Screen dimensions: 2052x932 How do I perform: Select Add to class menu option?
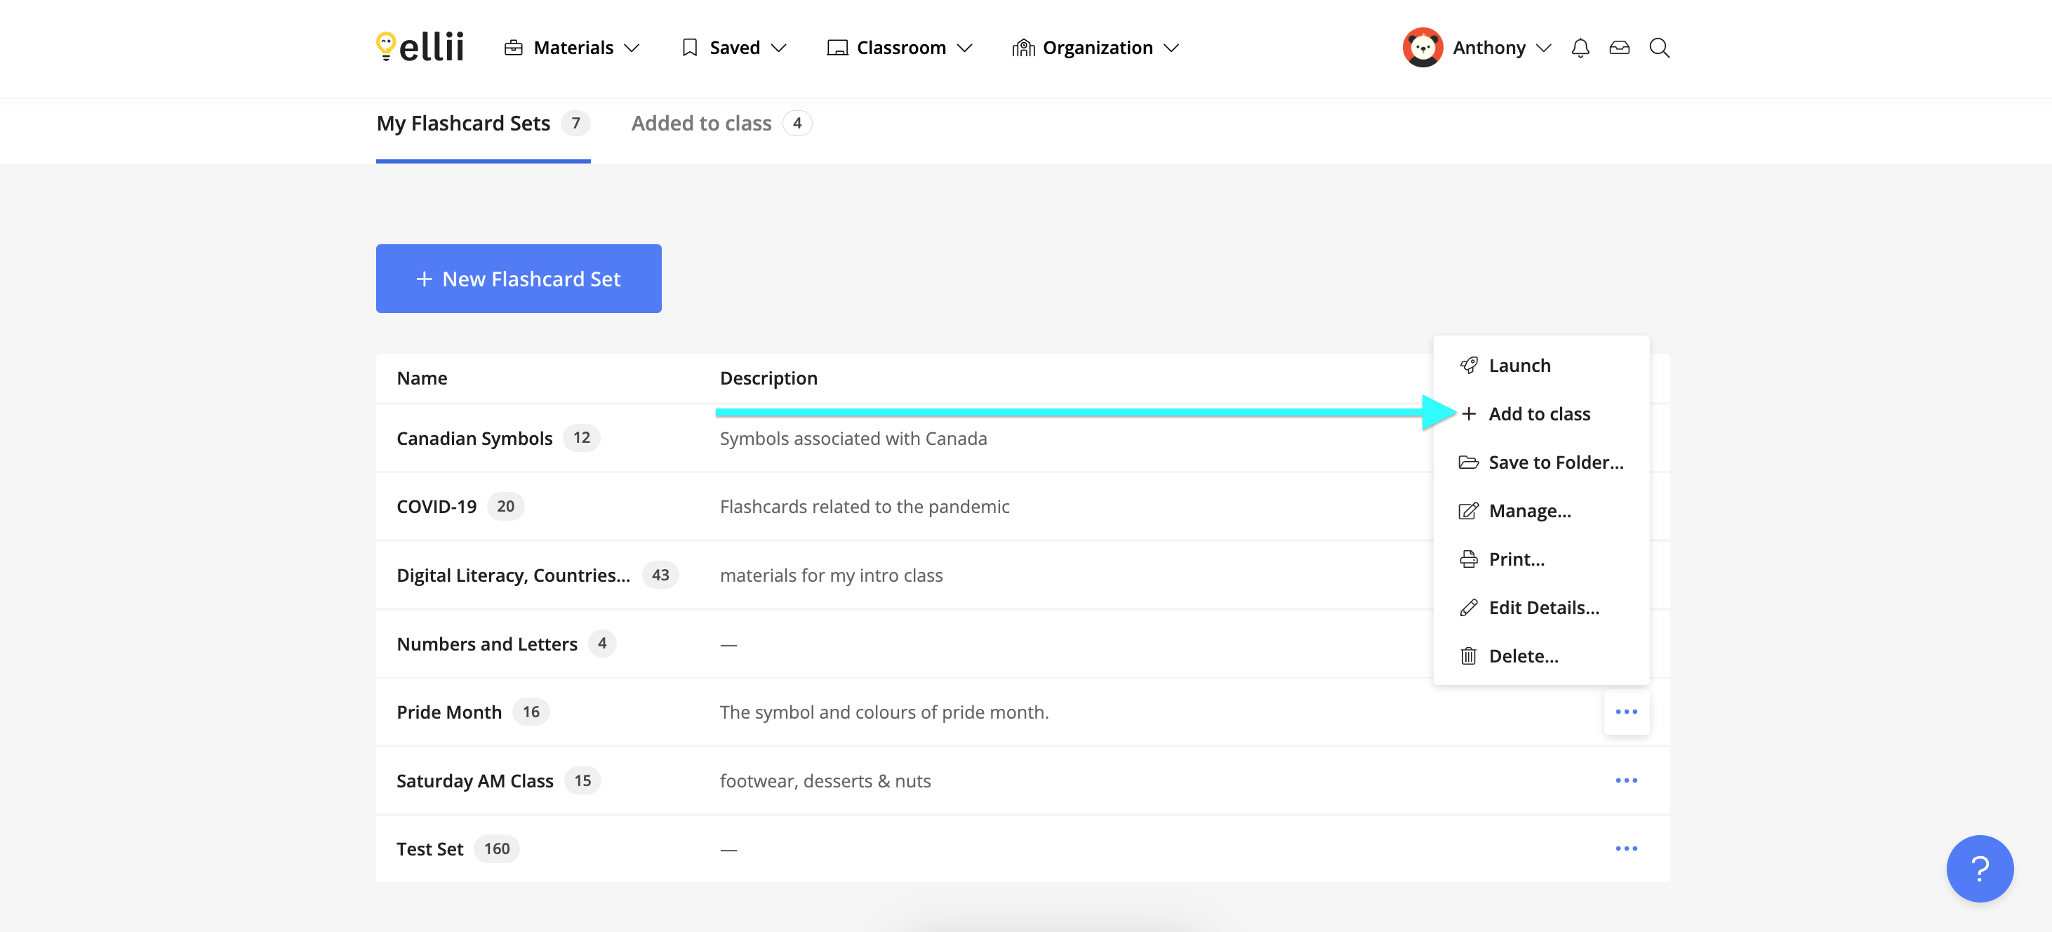click(x=1538, y=414)
